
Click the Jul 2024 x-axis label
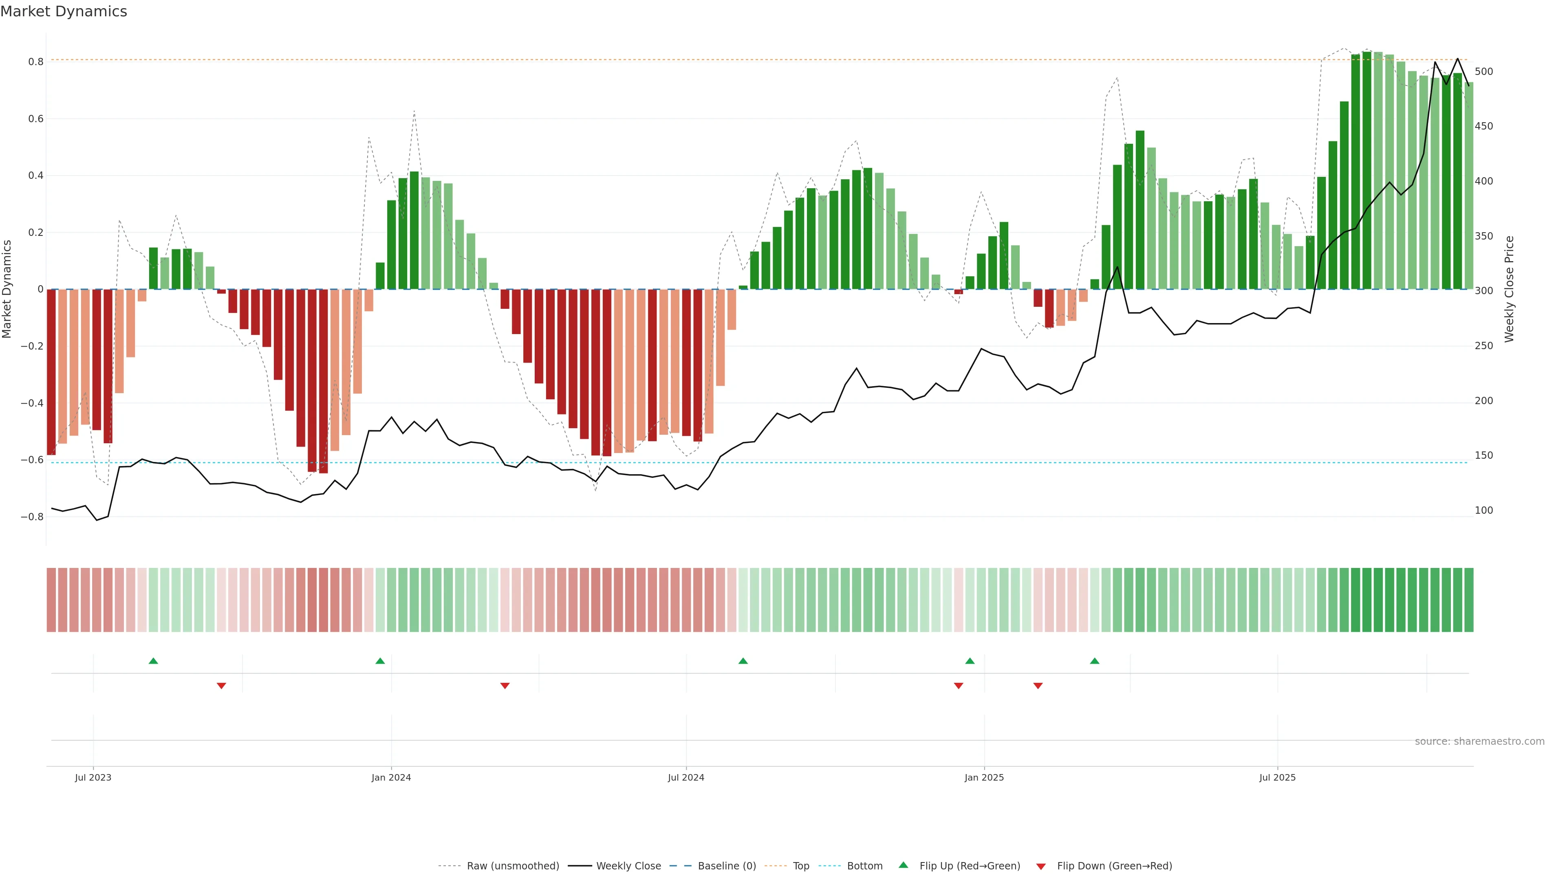tap(685, 777)
